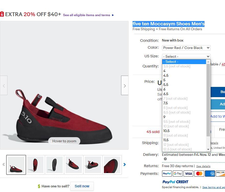The image size is (225, 192).
Task: Click the size list scroll down arrow
Action: point(208,149)
